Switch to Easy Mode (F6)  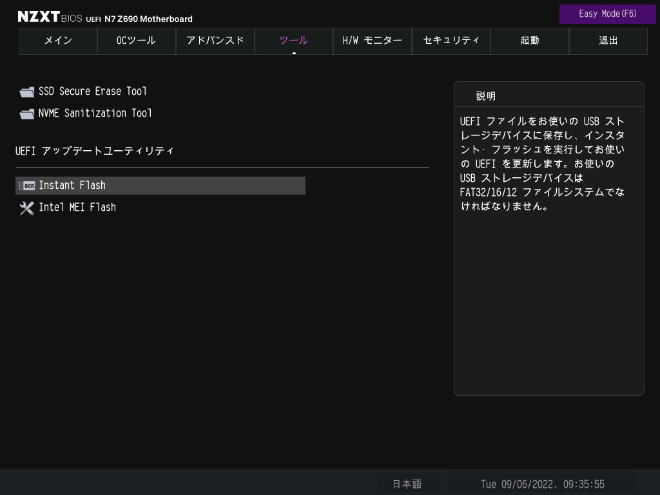point(607,14)
